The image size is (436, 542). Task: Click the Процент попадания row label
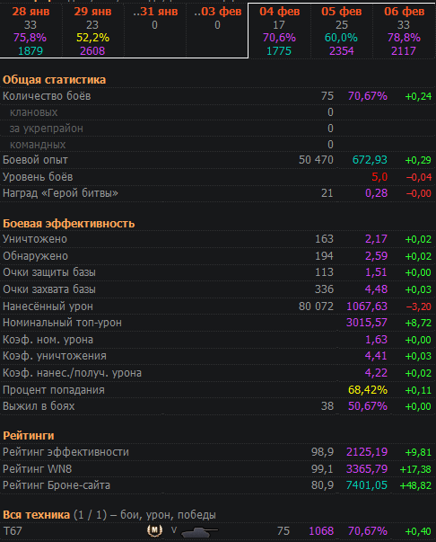coord(54,390)
